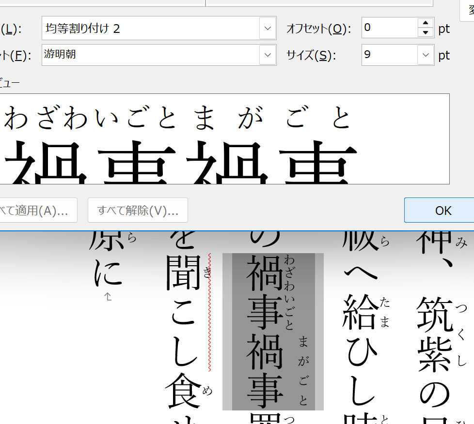Viewport: 474px width, 424px height.
Task: Click the サイズ field showing 9
Action: click(x=389, y=55)
